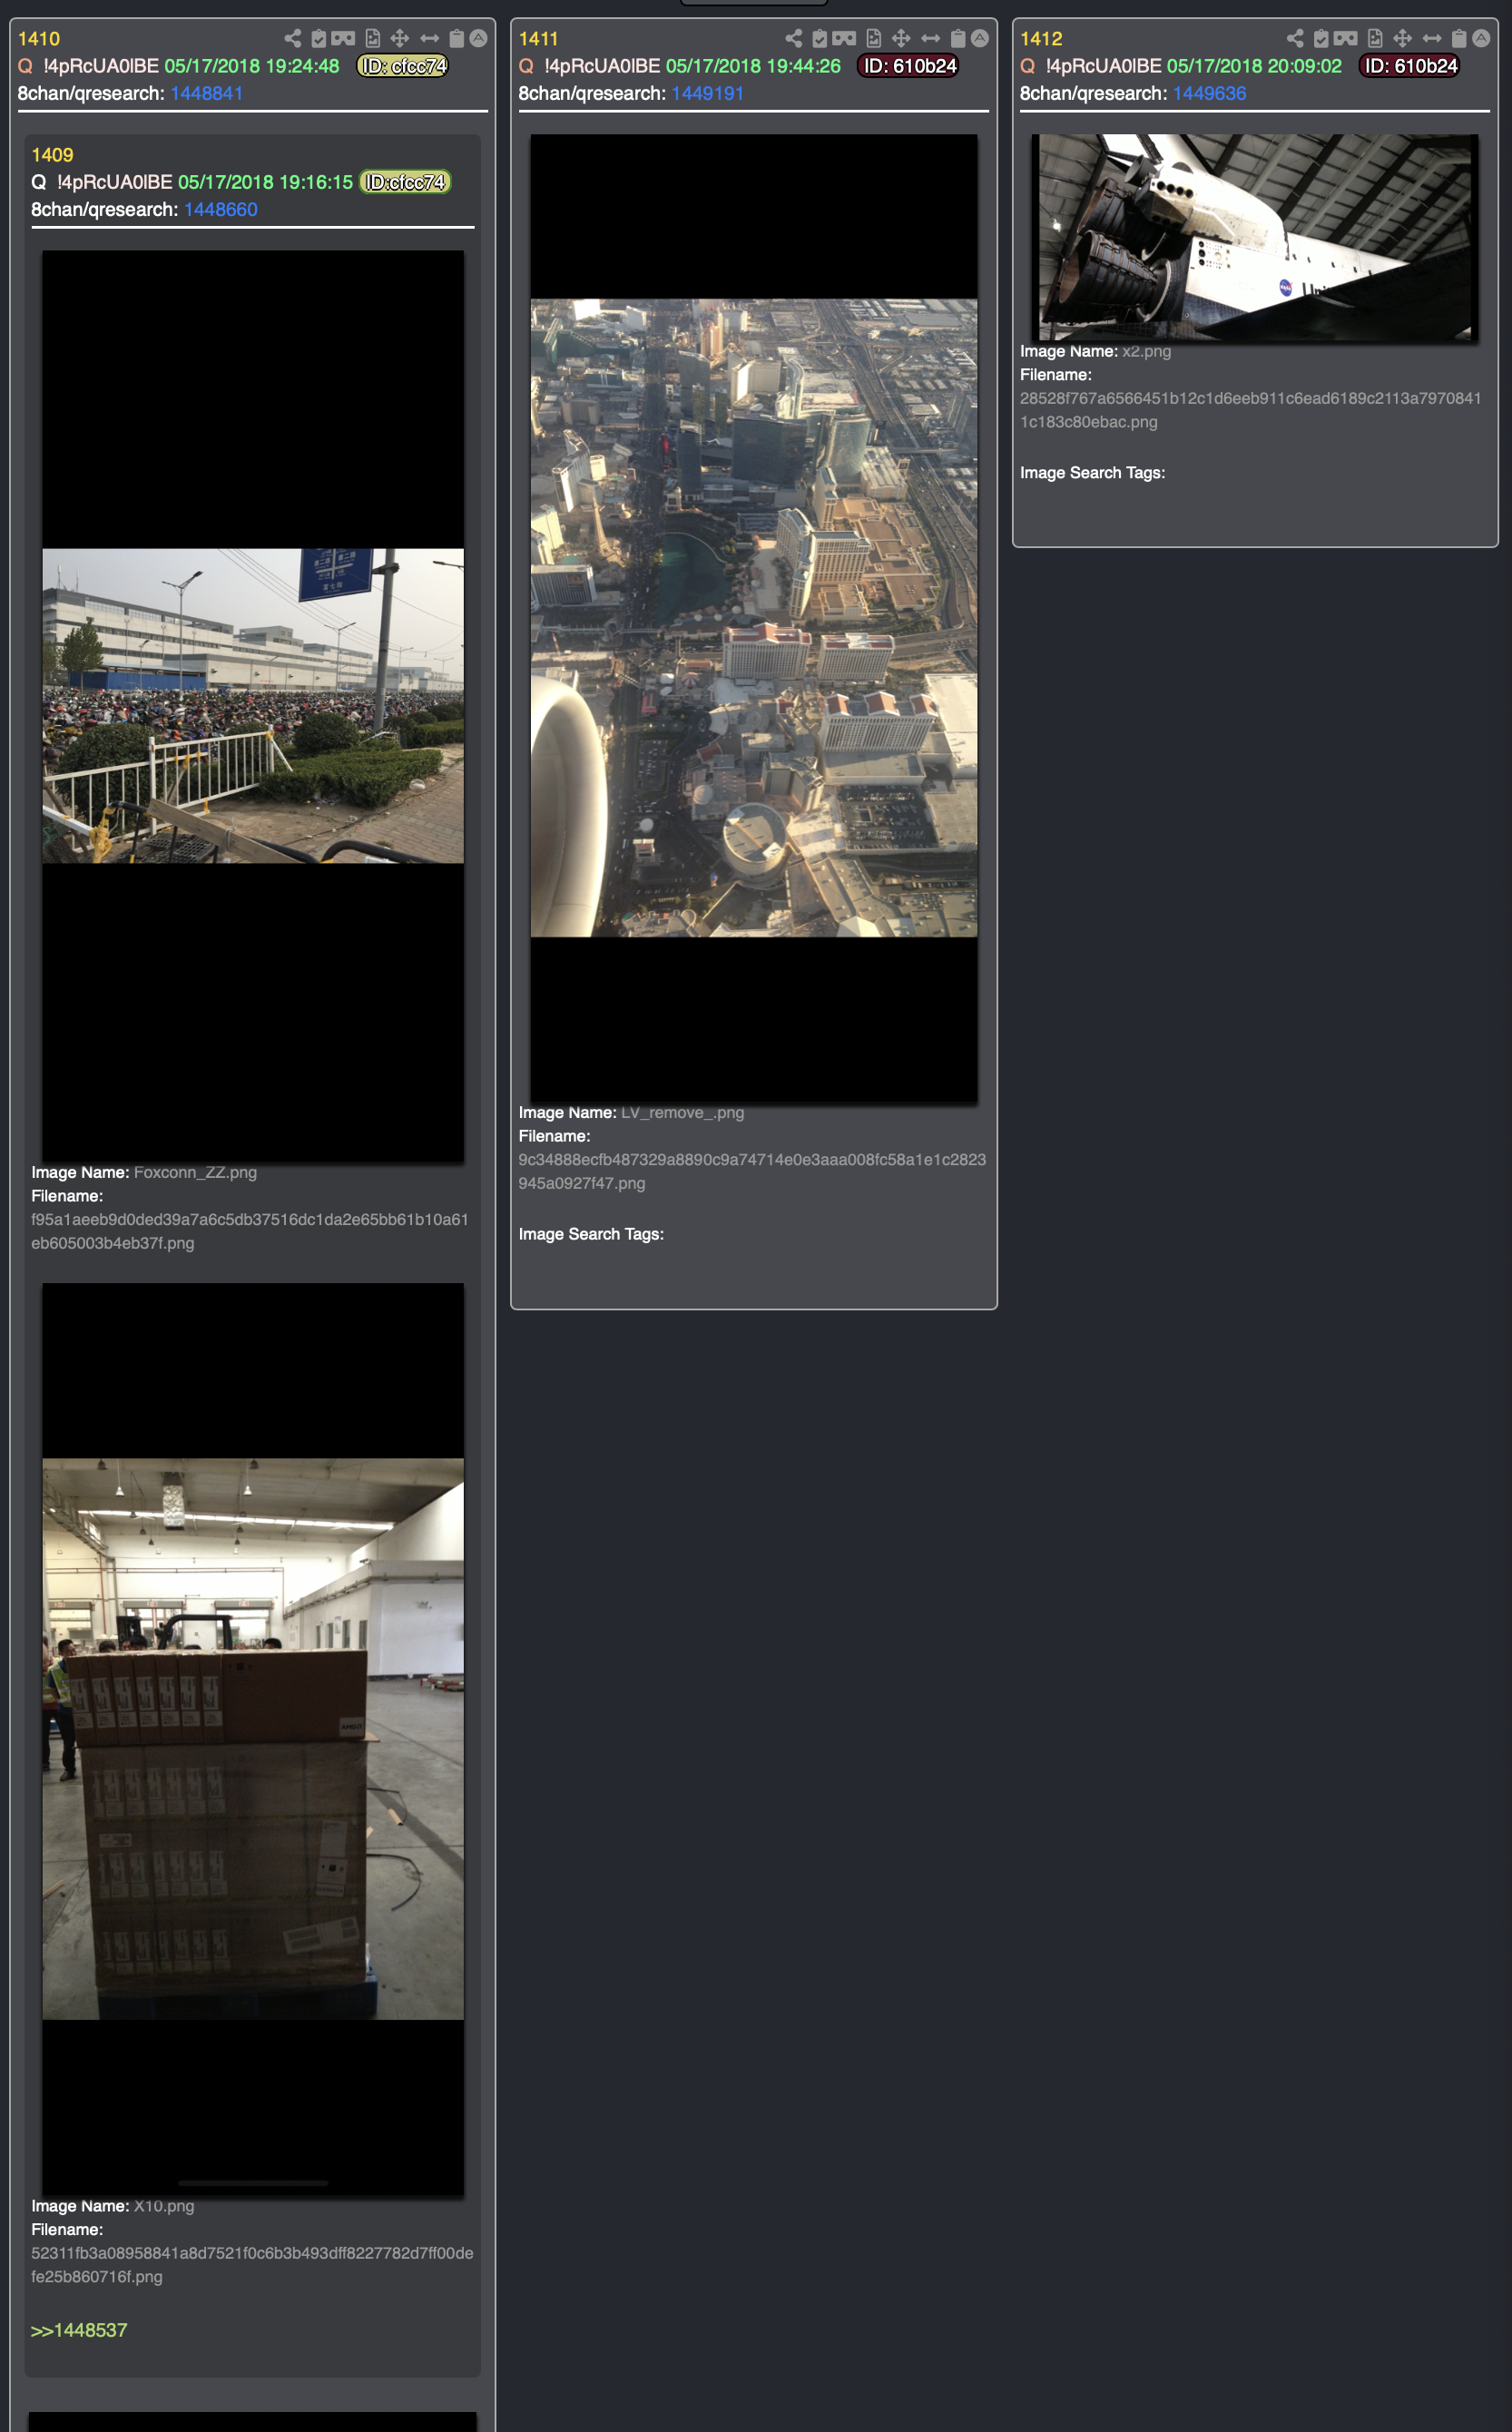Screen dimensions: 1512x2432
Task: Click image file icon on post 1411
Action: pos(873,39)
